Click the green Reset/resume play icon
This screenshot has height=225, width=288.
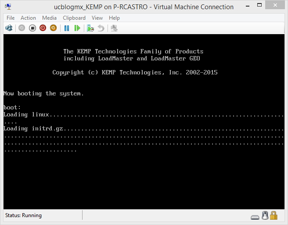pyautogui.click(x=77, y=28)
